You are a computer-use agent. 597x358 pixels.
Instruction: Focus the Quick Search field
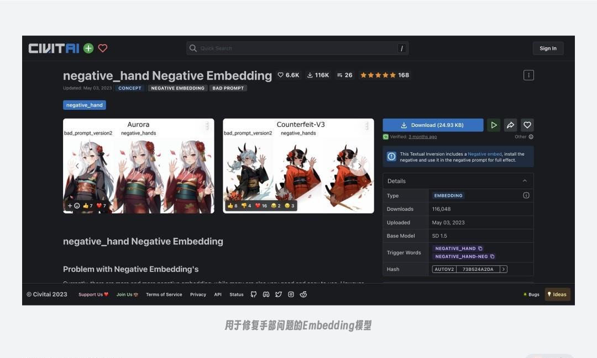[297, 48]
